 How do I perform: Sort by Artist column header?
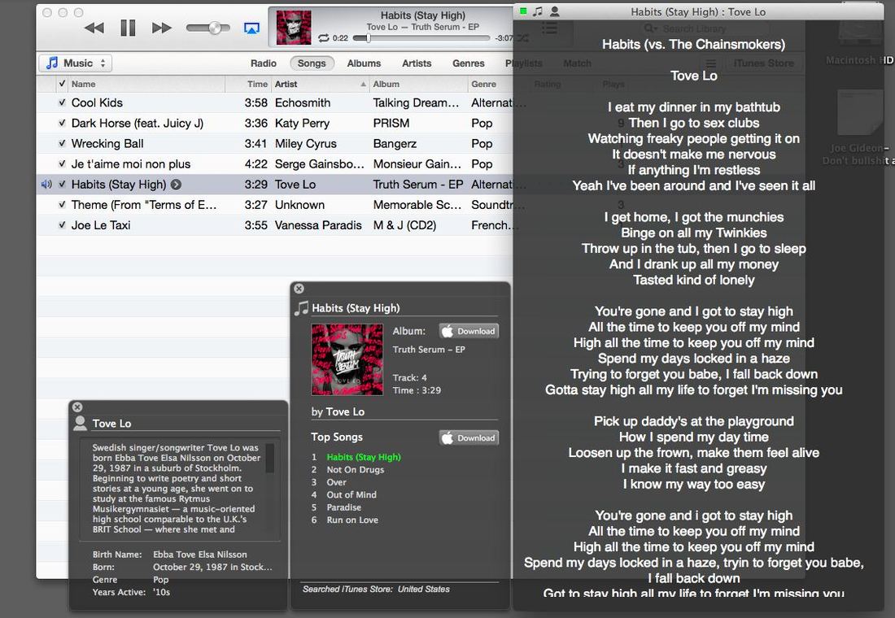click(x=320, y=84)
